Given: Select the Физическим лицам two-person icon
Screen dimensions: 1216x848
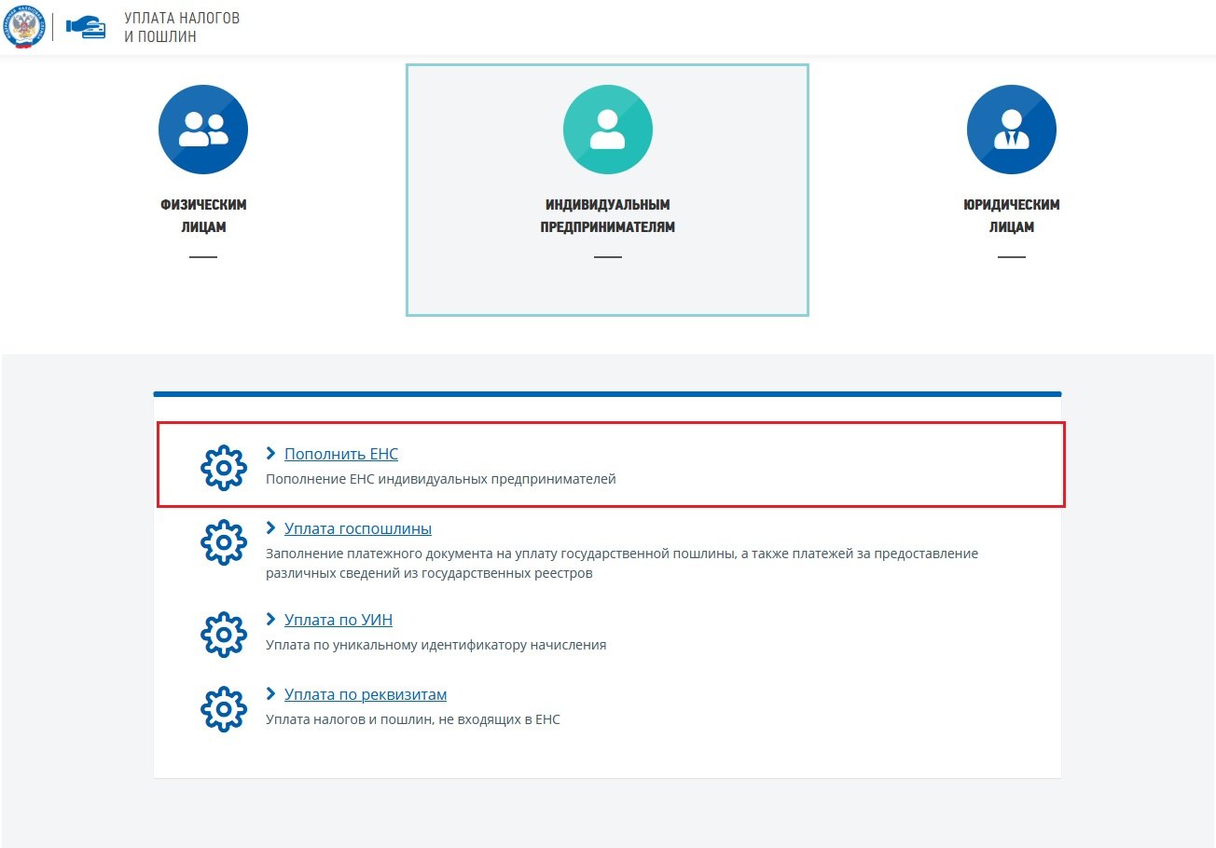Looking at the screenshot, I should tap(203, 130).
